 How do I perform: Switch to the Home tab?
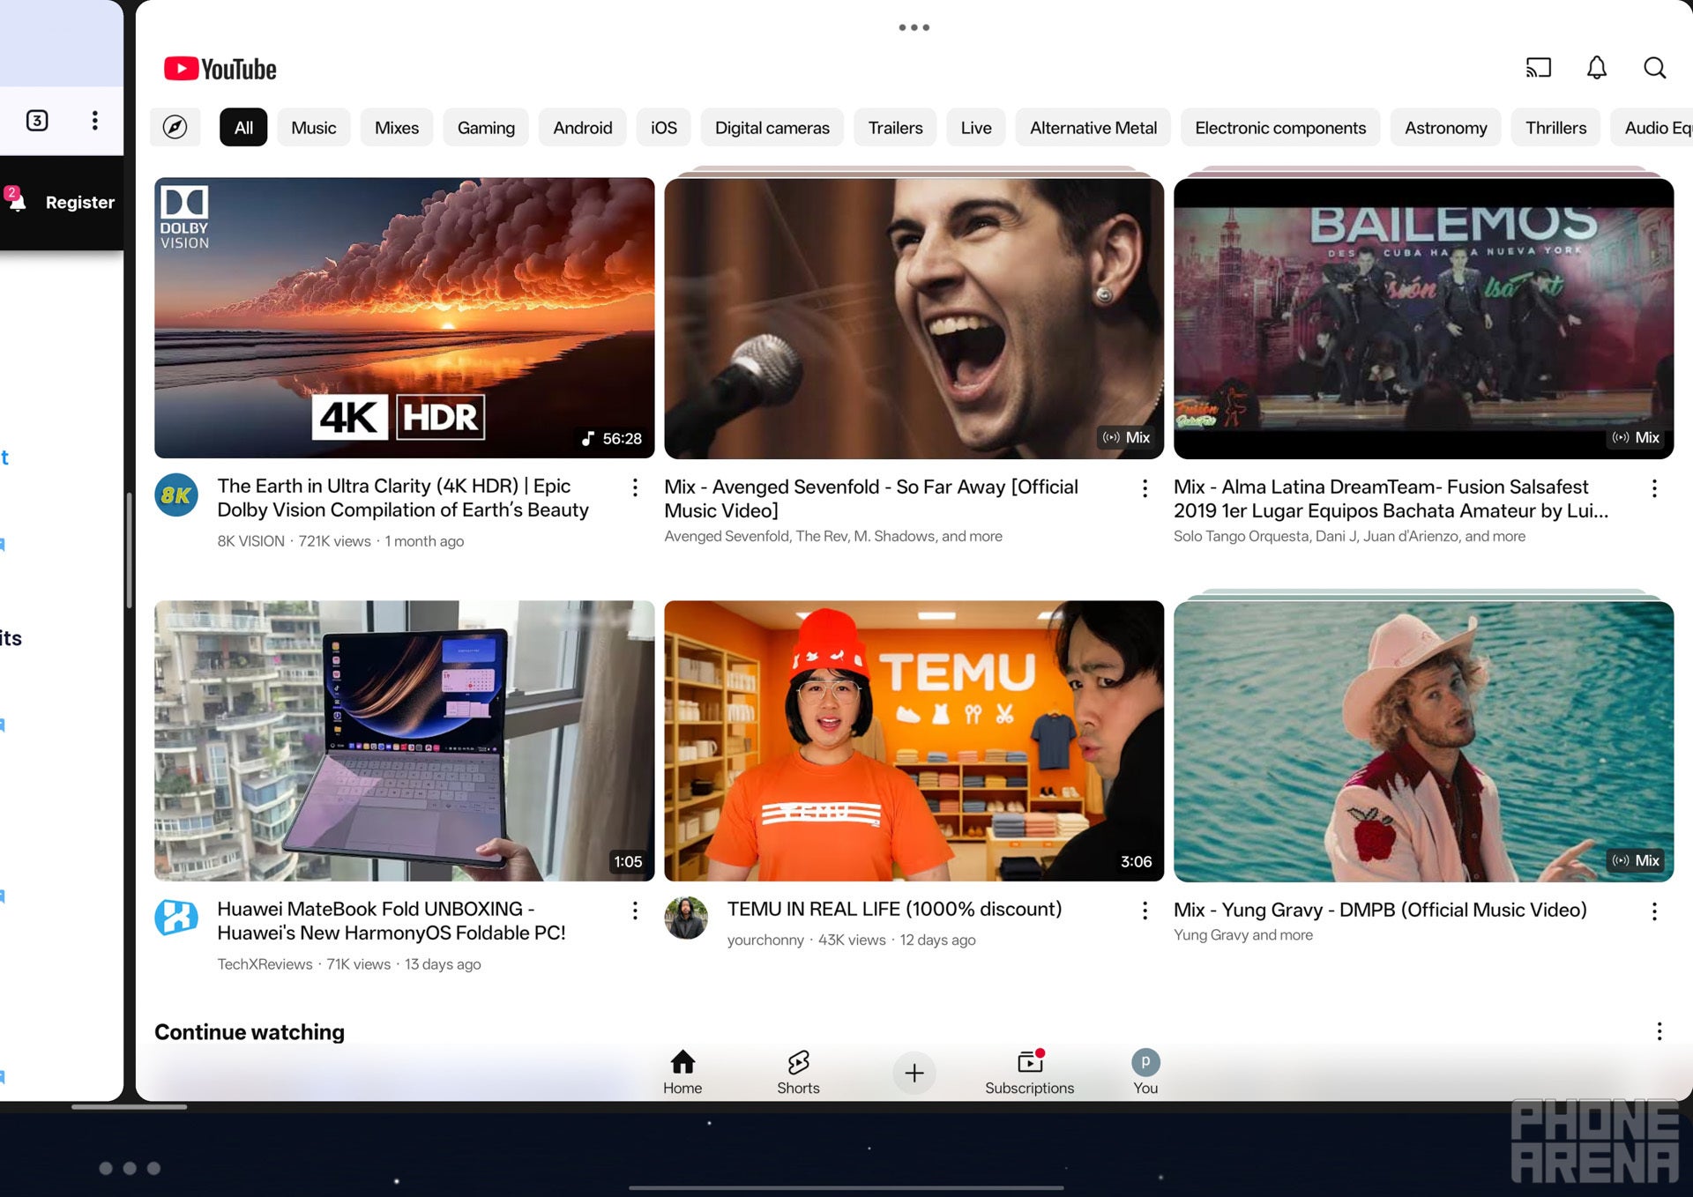[x=682, y=1071]
